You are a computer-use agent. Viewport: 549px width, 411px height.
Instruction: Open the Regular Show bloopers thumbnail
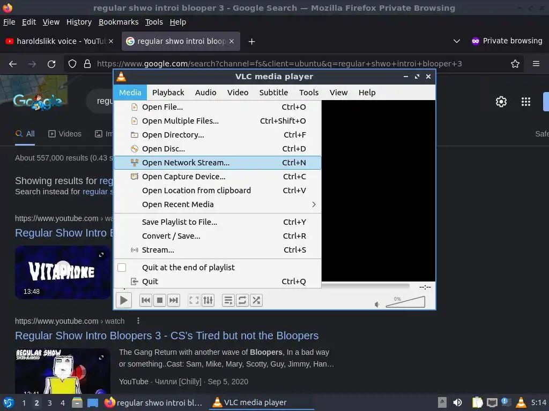63,371
